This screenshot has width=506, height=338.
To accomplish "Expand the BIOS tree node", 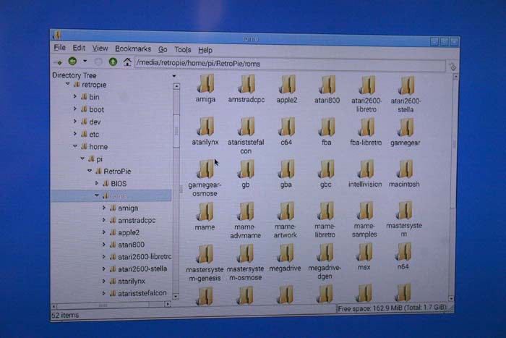I will pyautogui.click(x=95, y=183).
